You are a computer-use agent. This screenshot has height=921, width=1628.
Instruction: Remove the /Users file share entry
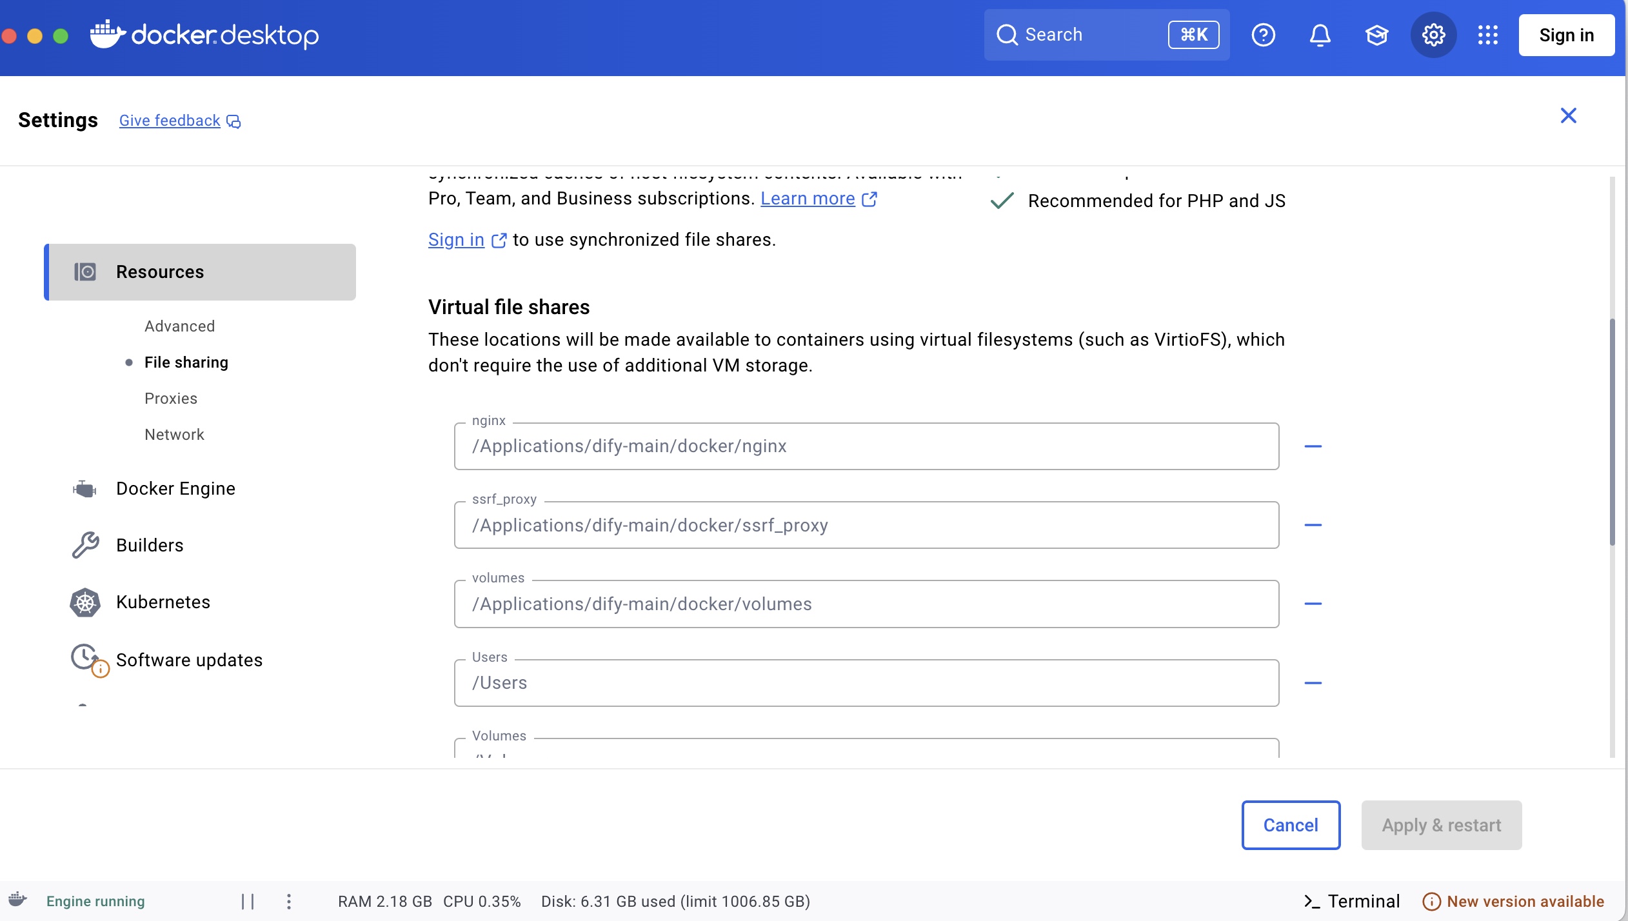[1313, 683]
